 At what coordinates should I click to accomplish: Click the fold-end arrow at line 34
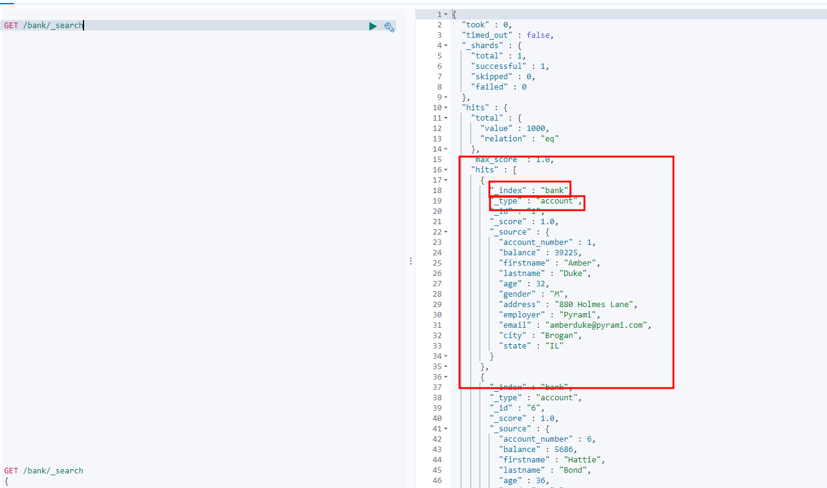(446, 356)
